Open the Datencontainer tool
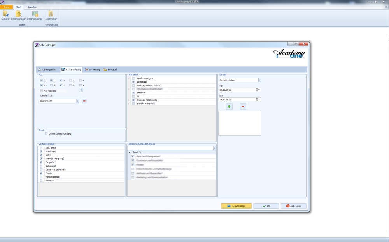Viewport: 389px width, 242px height. 35,15
